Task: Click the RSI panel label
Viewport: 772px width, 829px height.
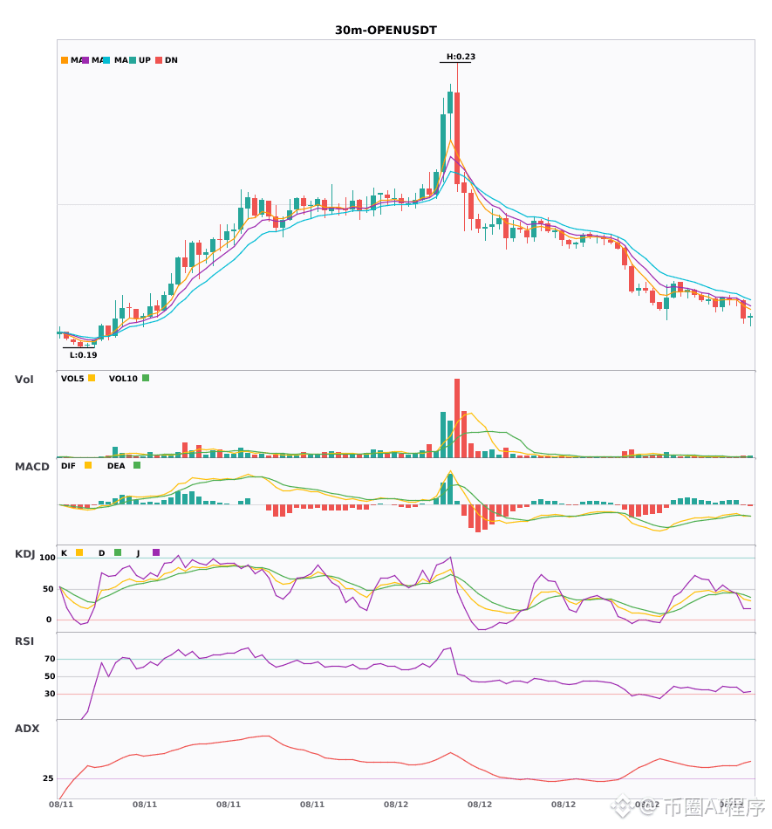Action: (x=24, y=641)
